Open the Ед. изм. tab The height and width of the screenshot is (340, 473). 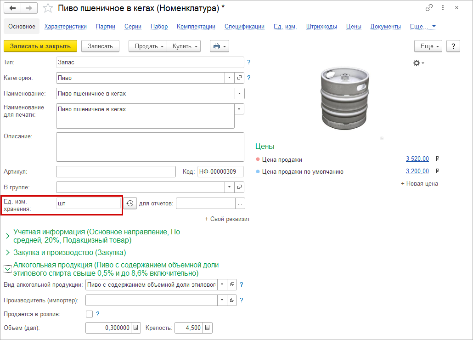285,27
